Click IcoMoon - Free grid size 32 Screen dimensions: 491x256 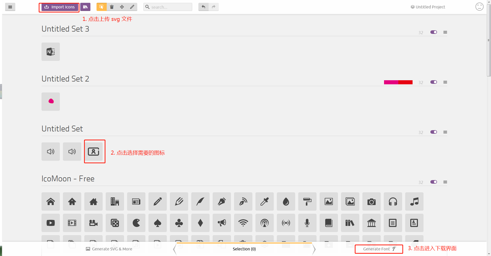[x=421, y=182]
